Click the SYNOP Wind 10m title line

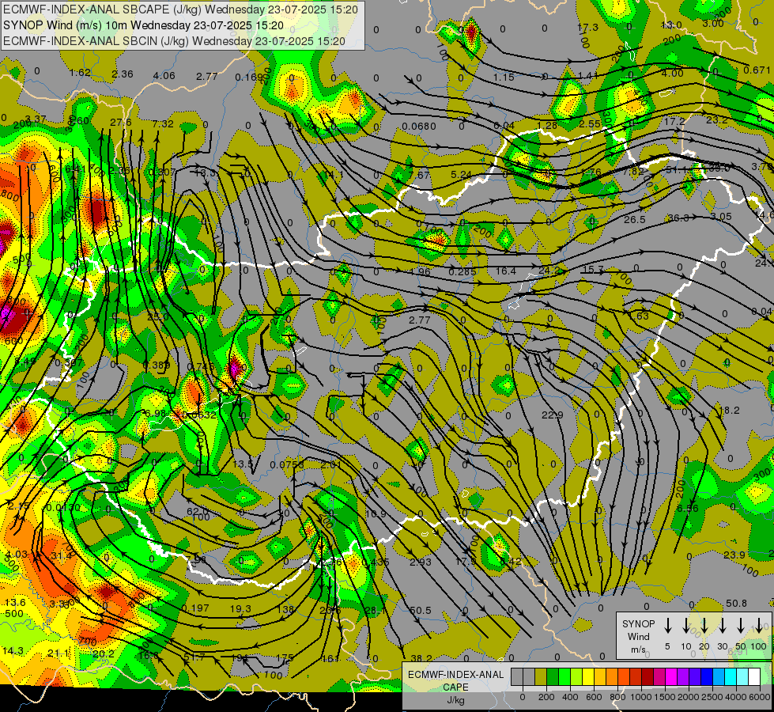click(143, 25)
